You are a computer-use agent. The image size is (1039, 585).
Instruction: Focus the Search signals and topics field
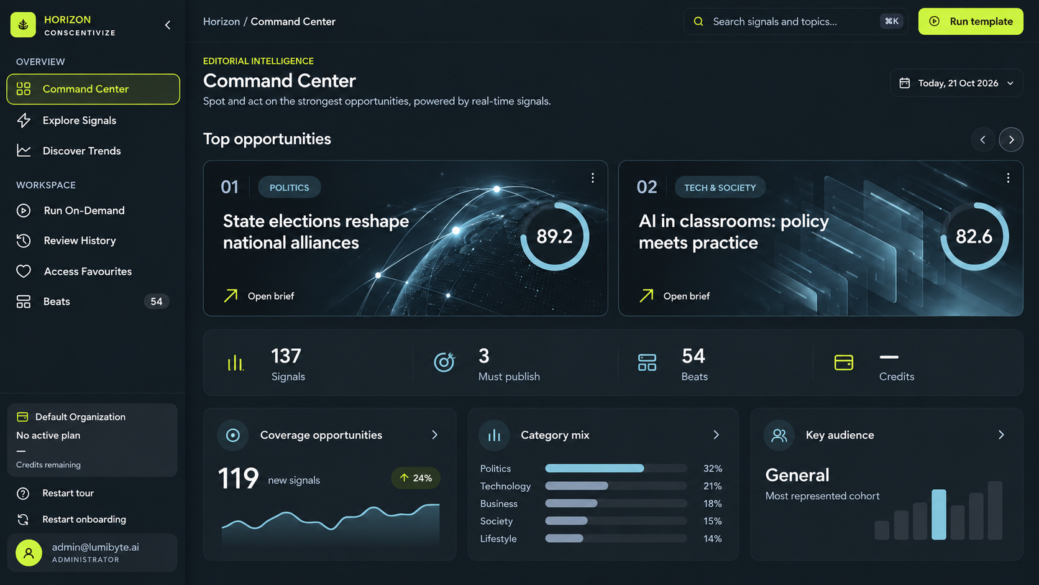click(x=796, y=21)
